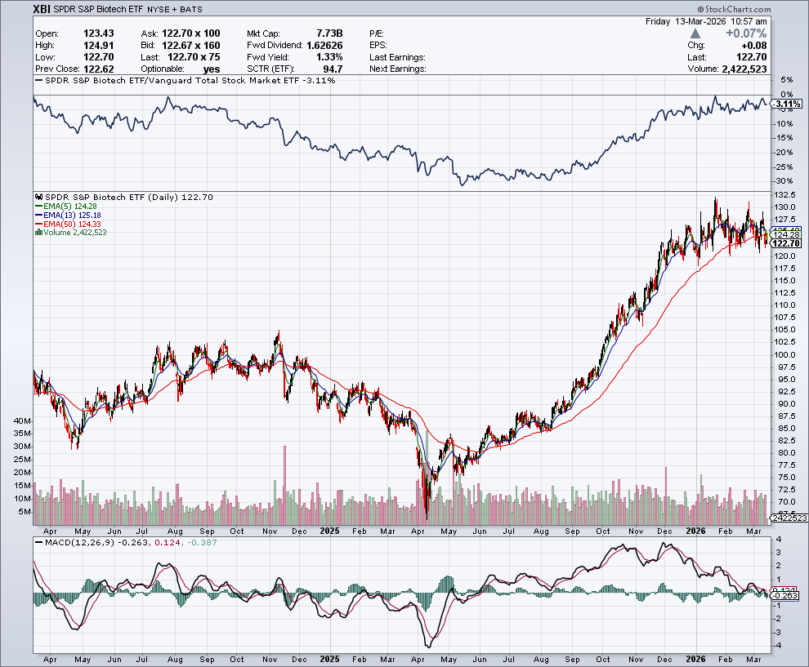This screenshot has height=667, width=809.
Task: Click the blue line marker beside EMA(13)
Action: tap(38, 215)
